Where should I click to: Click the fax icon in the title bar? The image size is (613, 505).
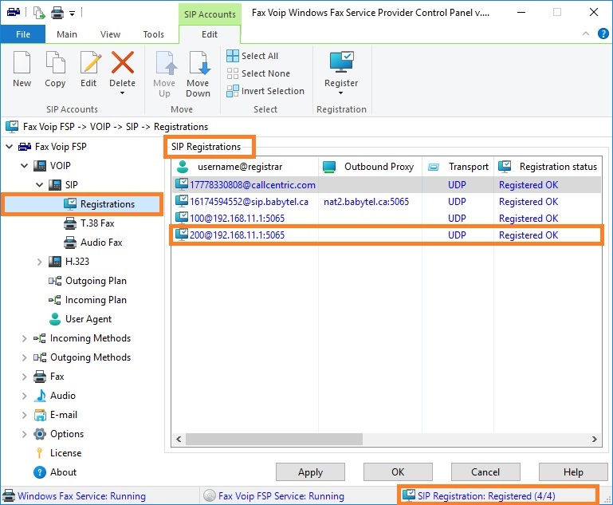14,12
